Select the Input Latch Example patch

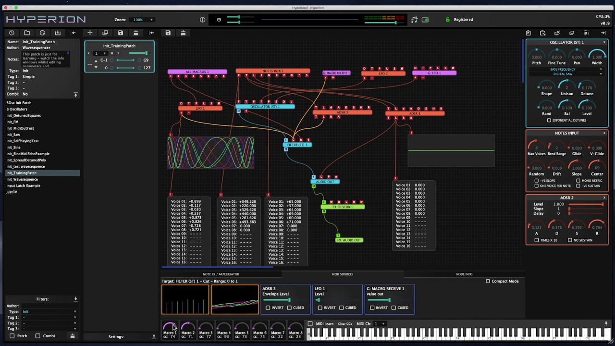coord(42,185)
